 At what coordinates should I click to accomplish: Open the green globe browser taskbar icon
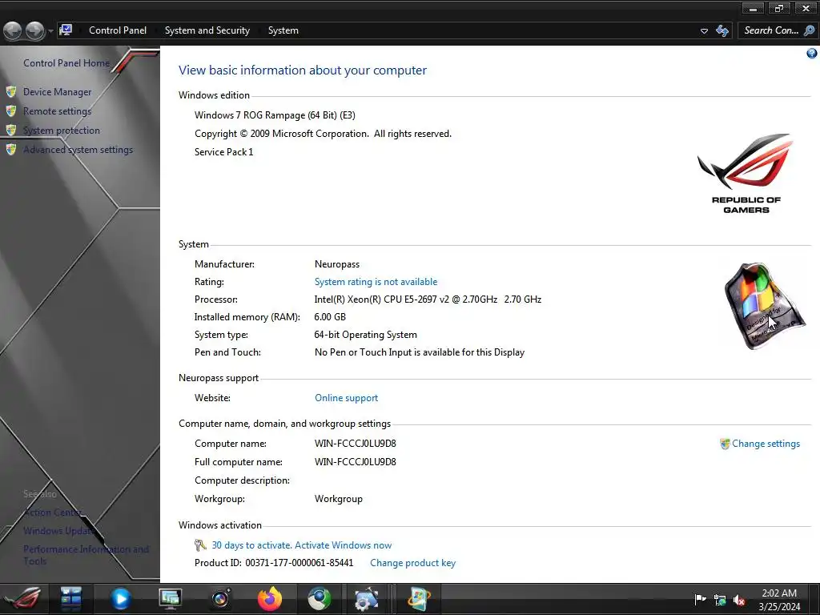coord(319,599)
